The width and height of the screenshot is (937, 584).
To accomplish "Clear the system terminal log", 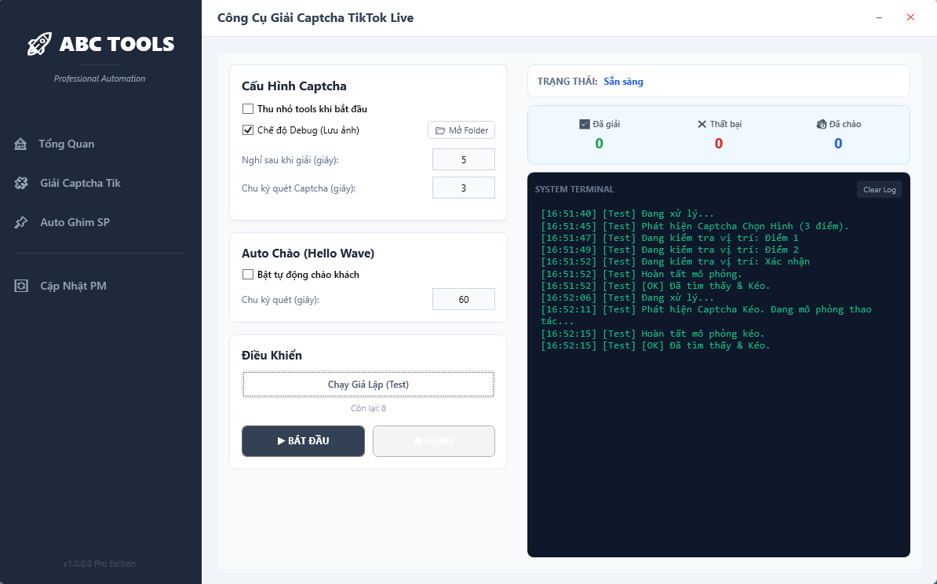I will click(879, 190).
